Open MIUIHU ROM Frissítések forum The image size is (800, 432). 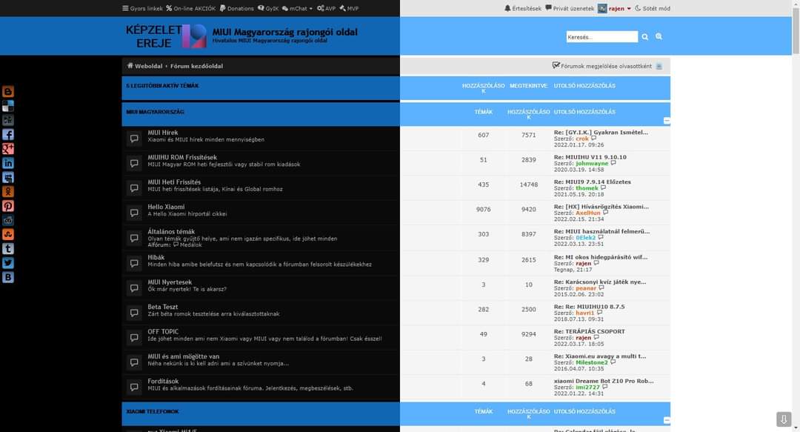tap(182, 157)
